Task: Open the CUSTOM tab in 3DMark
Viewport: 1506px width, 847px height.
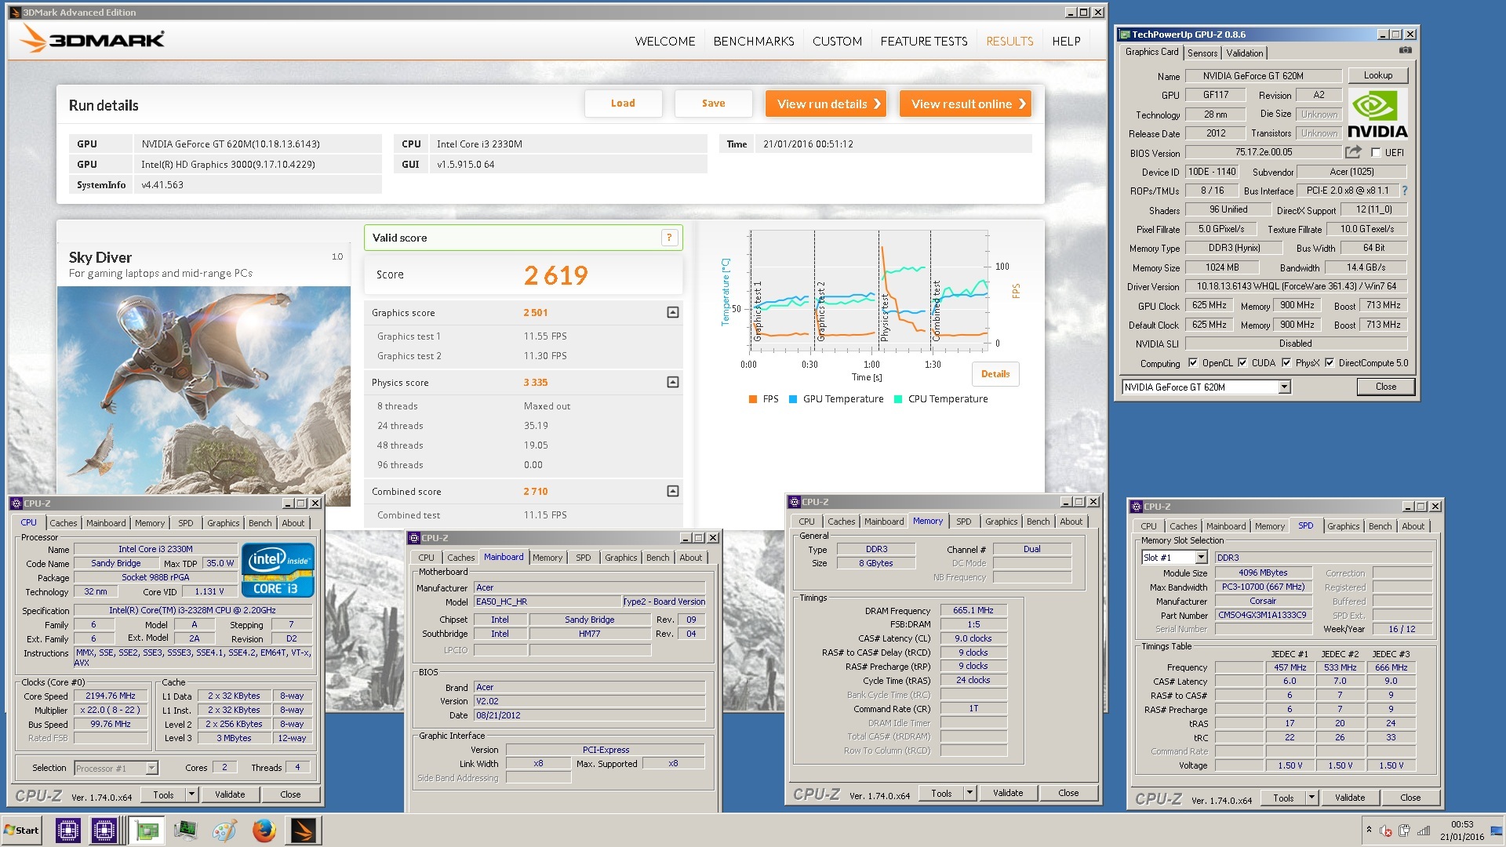Action: [x=837, y=41]
